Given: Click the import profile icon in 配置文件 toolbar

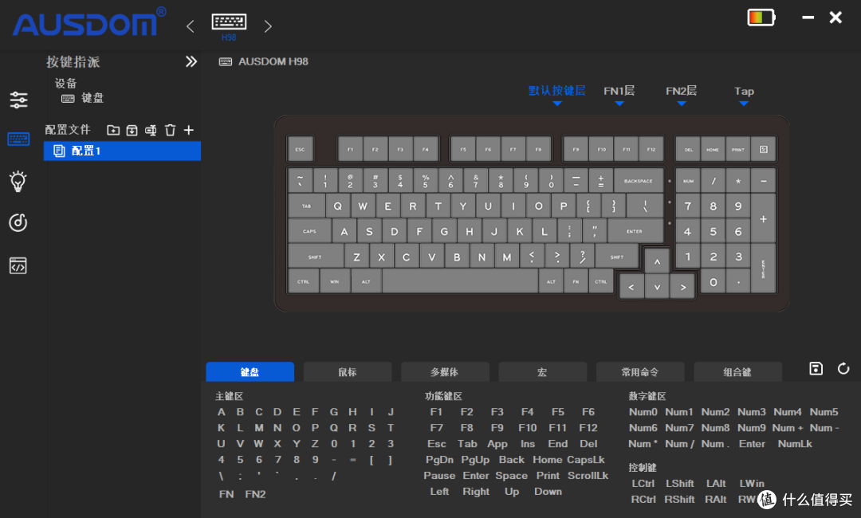Looking at the screenshot, I should tap(132, 130).
